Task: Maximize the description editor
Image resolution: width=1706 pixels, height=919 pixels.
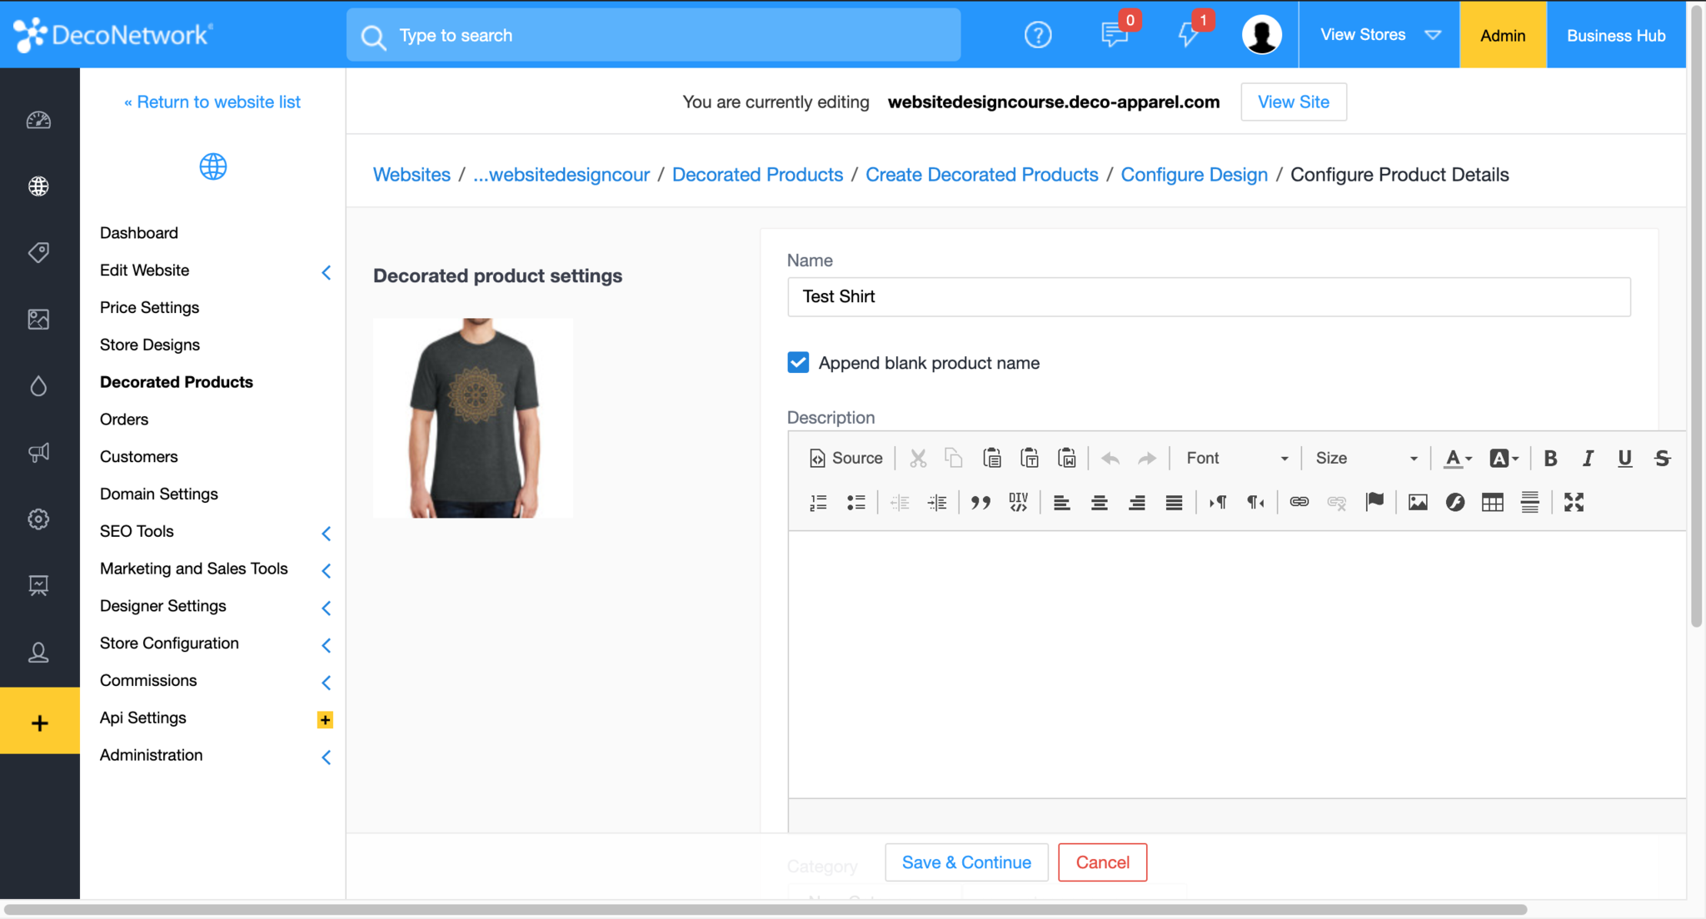Action: [1573, 502]
